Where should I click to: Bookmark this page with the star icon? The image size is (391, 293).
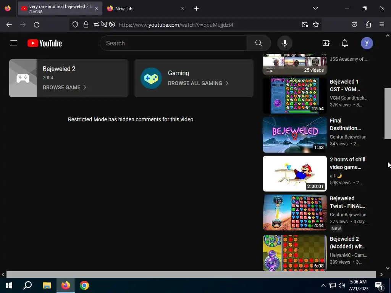pos(316,25)
